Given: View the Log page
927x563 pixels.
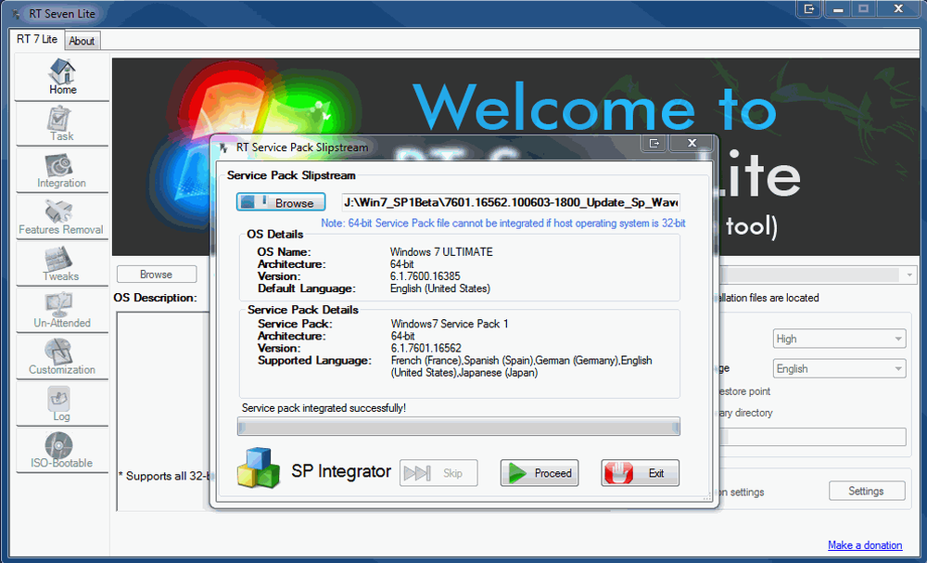Looking at the screenshot, I should tap(62, 404).
